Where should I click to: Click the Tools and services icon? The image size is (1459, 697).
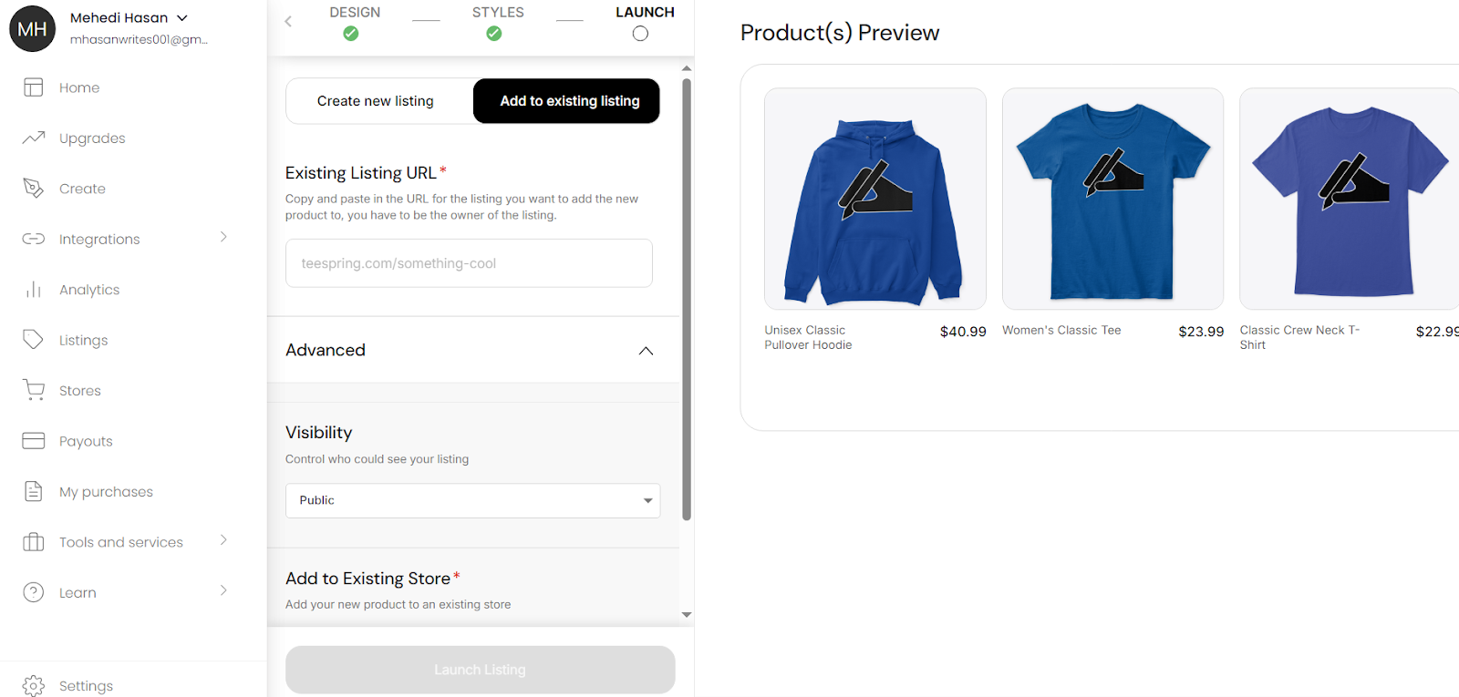[x=34, y=542]
